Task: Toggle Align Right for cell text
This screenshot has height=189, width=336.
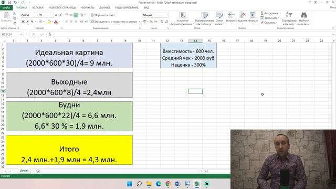Action: coord(76,22)
